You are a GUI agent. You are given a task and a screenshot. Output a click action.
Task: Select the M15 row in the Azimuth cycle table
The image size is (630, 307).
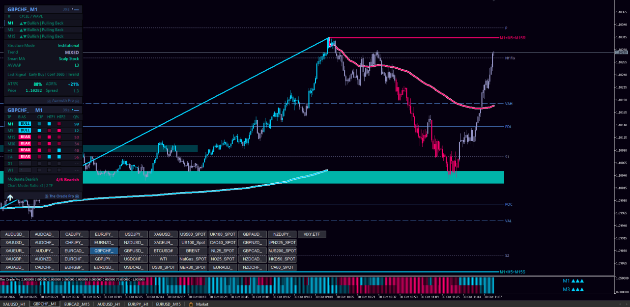[x=43, y=36]
